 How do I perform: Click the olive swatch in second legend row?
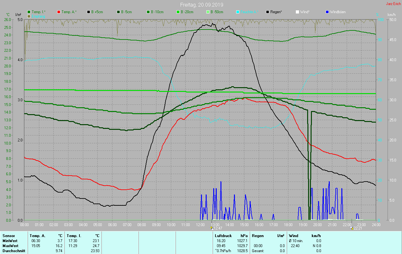click(29, 16)
